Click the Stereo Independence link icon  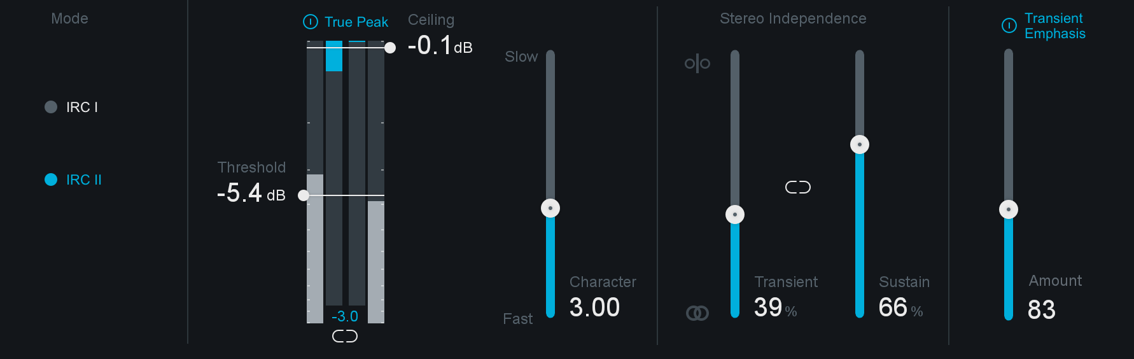[798, 187]
